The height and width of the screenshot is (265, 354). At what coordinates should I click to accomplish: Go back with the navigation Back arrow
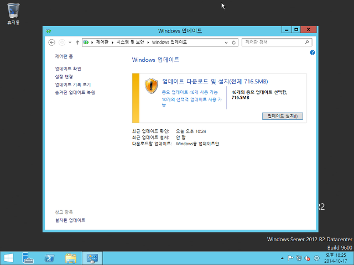click(51, 43)
